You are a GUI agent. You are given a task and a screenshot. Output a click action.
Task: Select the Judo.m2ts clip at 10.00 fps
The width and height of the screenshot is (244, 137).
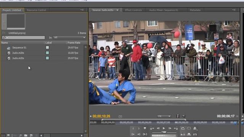18,53
